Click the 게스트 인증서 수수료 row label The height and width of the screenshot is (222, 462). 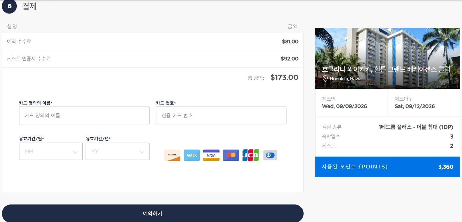(29, 59)
